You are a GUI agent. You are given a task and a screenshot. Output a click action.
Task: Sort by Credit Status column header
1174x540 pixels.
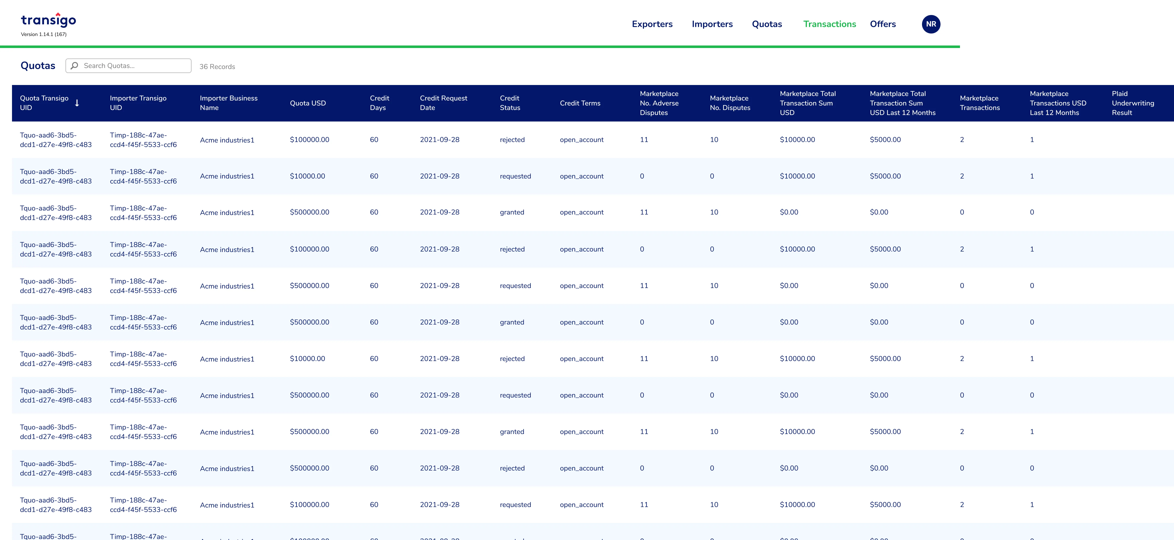coord(509,103)
